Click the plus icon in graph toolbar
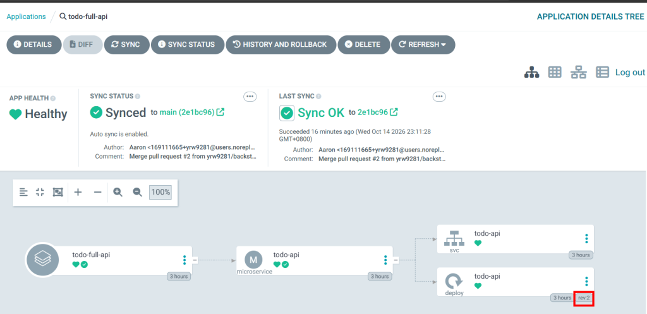The height and width of the screenshot is (314, 647). 78,192
